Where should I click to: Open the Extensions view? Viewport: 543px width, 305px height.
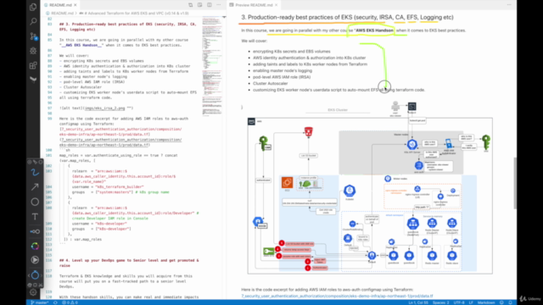pos(33,65)
